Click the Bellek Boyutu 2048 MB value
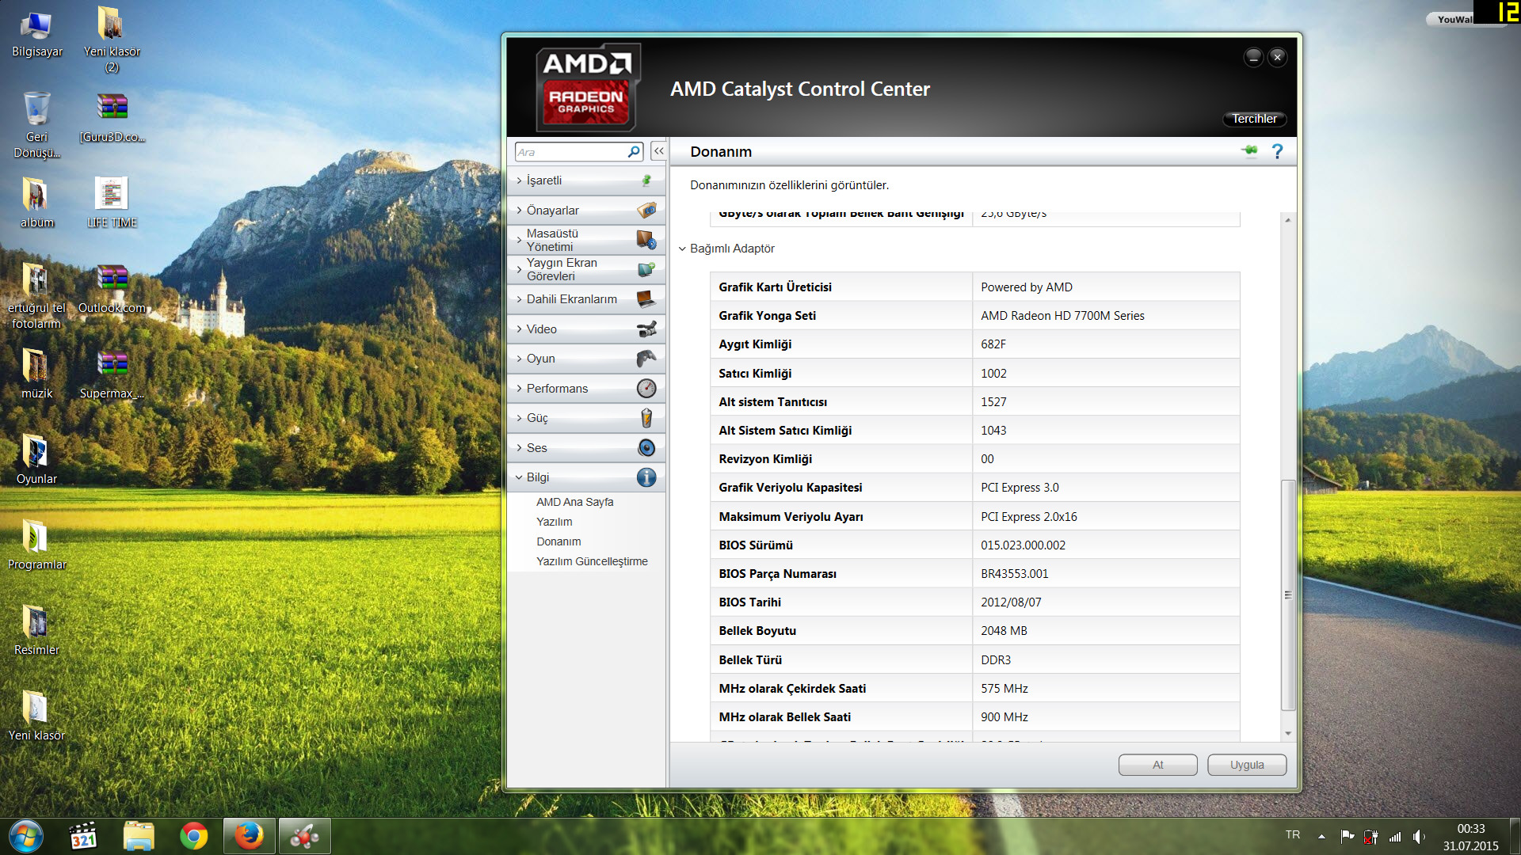The image size is (1521, 855). pos(1004,631)
